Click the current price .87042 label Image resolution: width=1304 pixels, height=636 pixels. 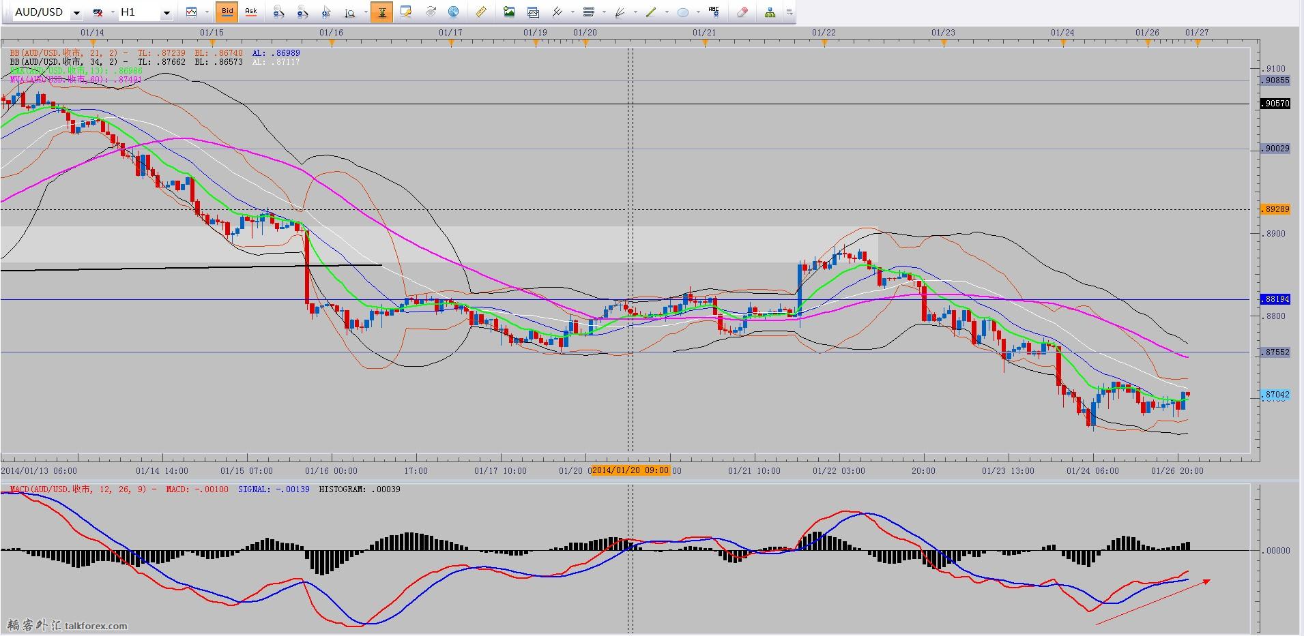click(1275, 395)
